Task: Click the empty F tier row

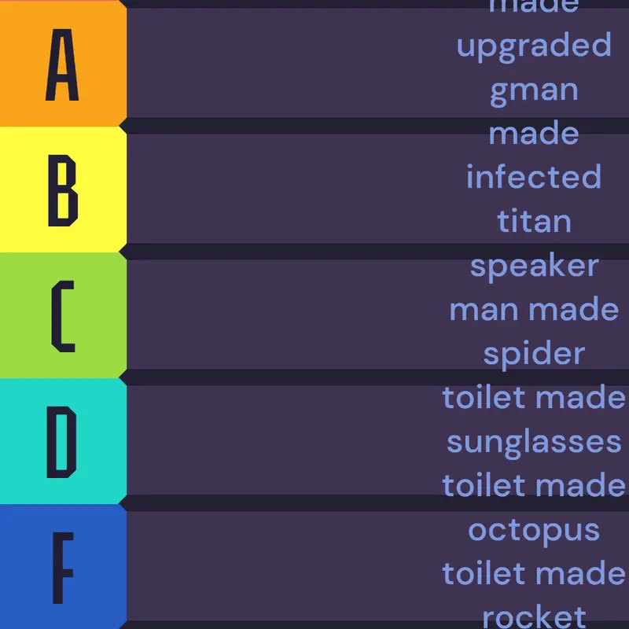Action: point(378,566)
